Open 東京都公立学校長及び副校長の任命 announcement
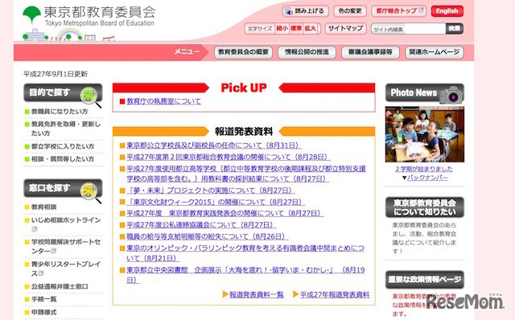The height and width of the screenshot is (320, 515). (x=214, y=146)
